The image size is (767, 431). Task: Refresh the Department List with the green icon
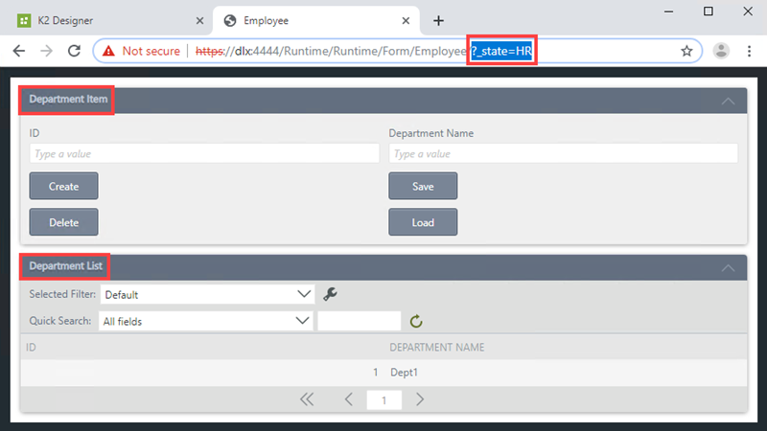coord(416,321)
